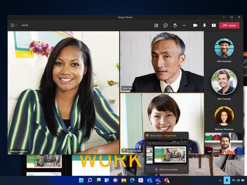The image size is (247, 185).
Task: Open the participants panel icon
Action: click(x=156, y=25)
